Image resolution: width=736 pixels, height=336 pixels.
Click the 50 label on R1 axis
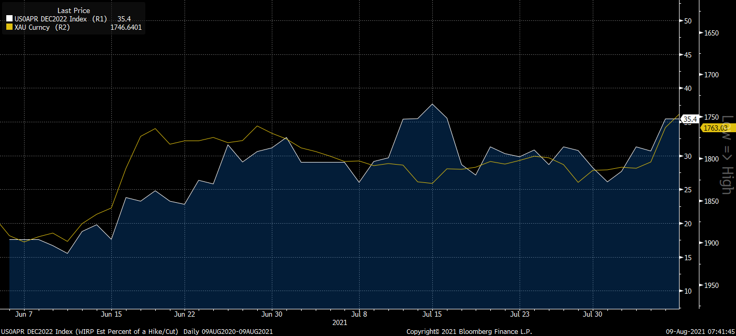(x=688, y=21)
